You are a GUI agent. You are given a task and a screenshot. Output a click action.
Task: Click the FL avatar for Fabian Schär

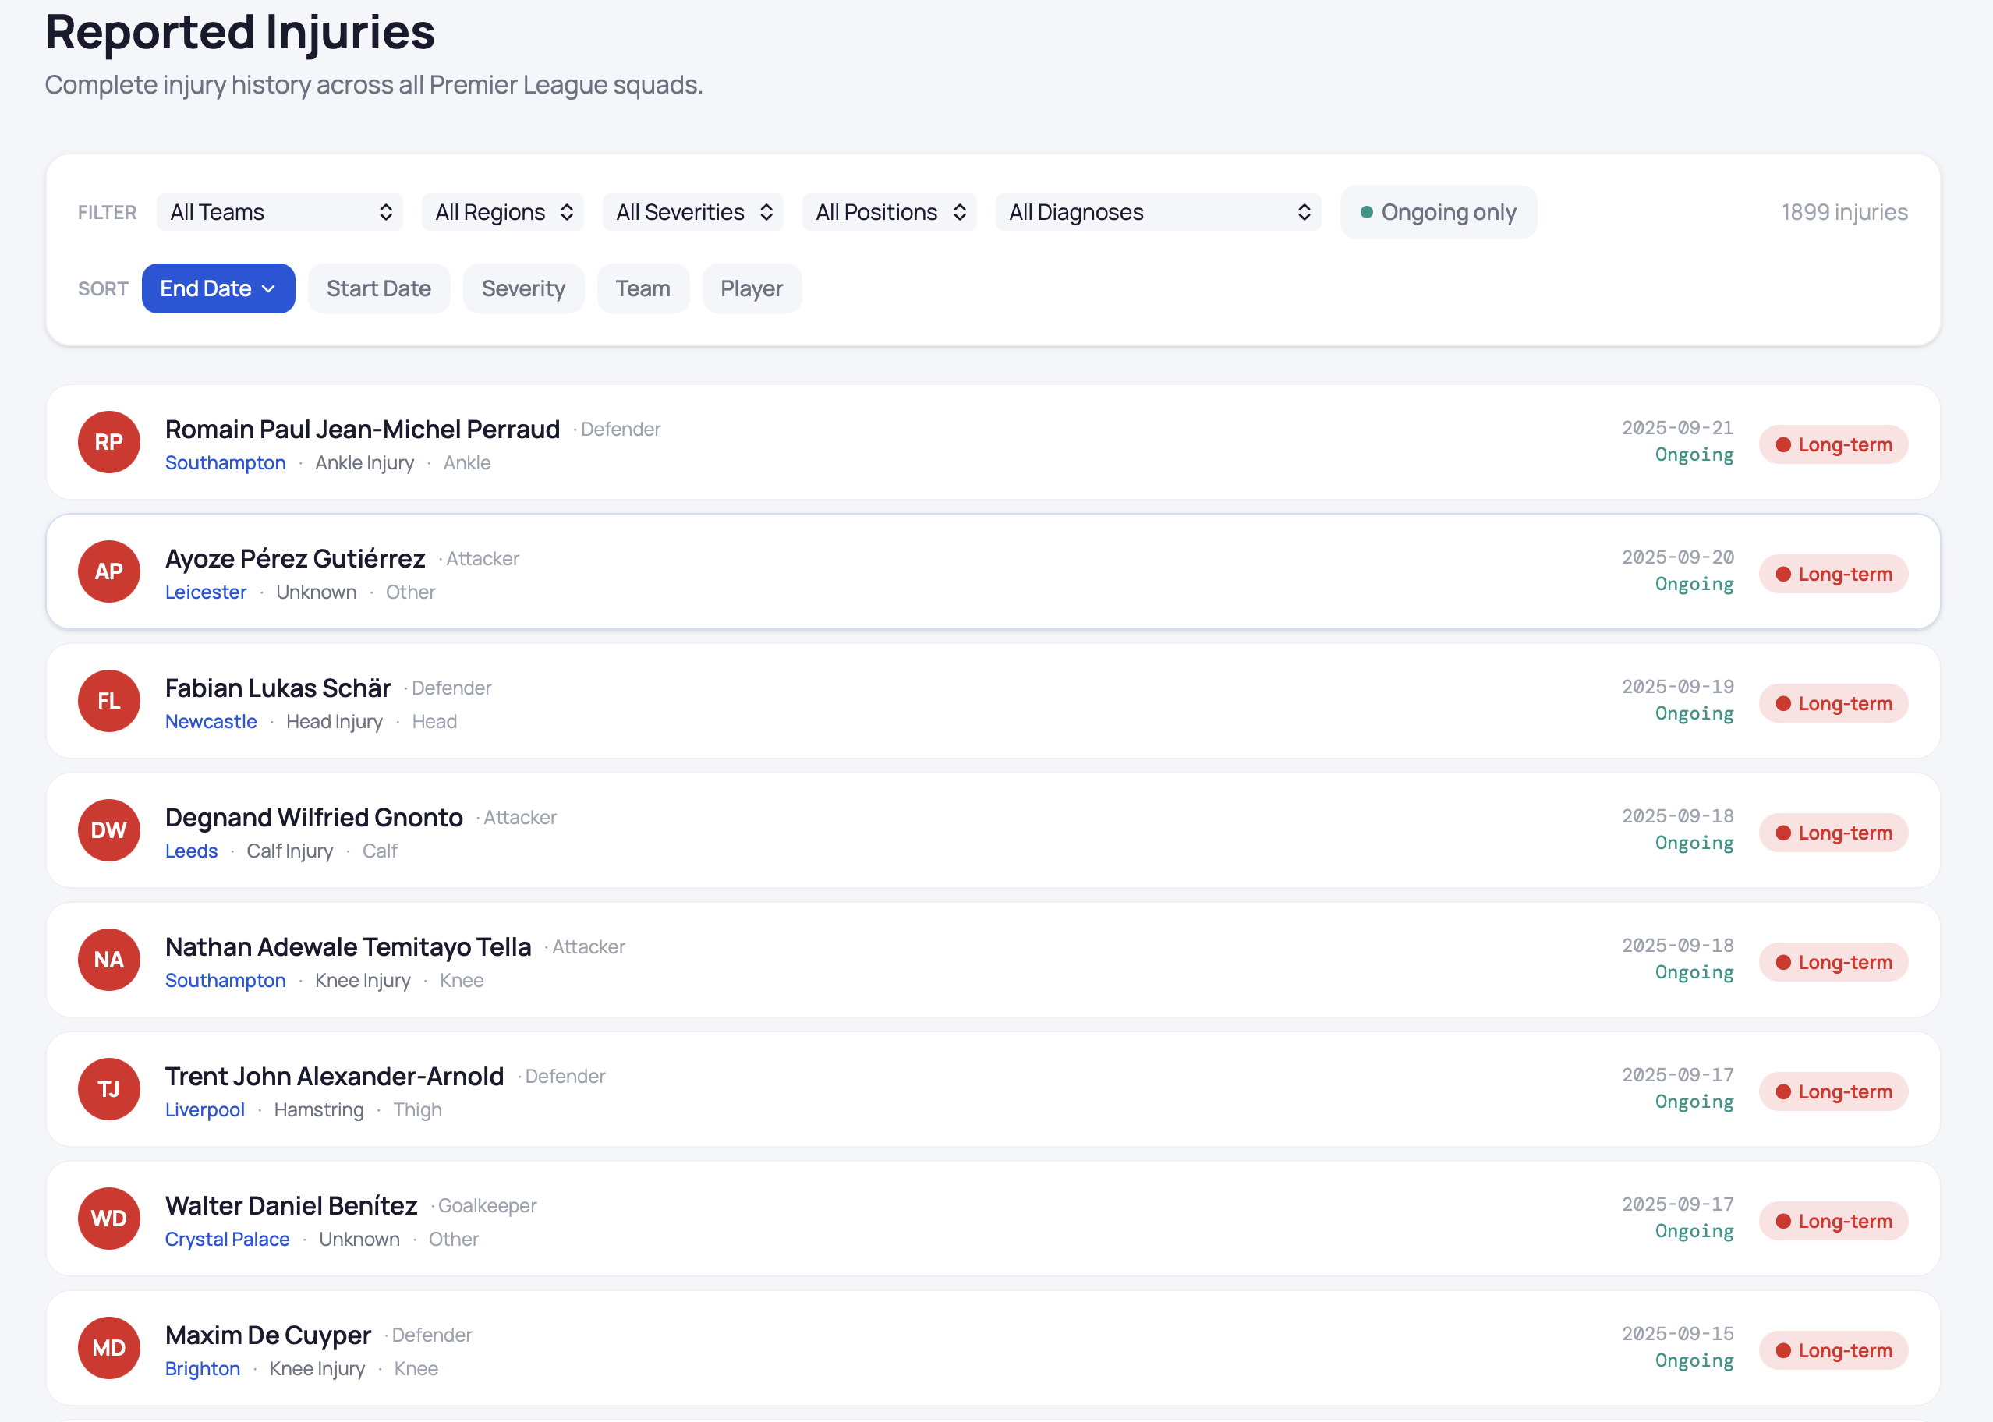click(108, 702)
